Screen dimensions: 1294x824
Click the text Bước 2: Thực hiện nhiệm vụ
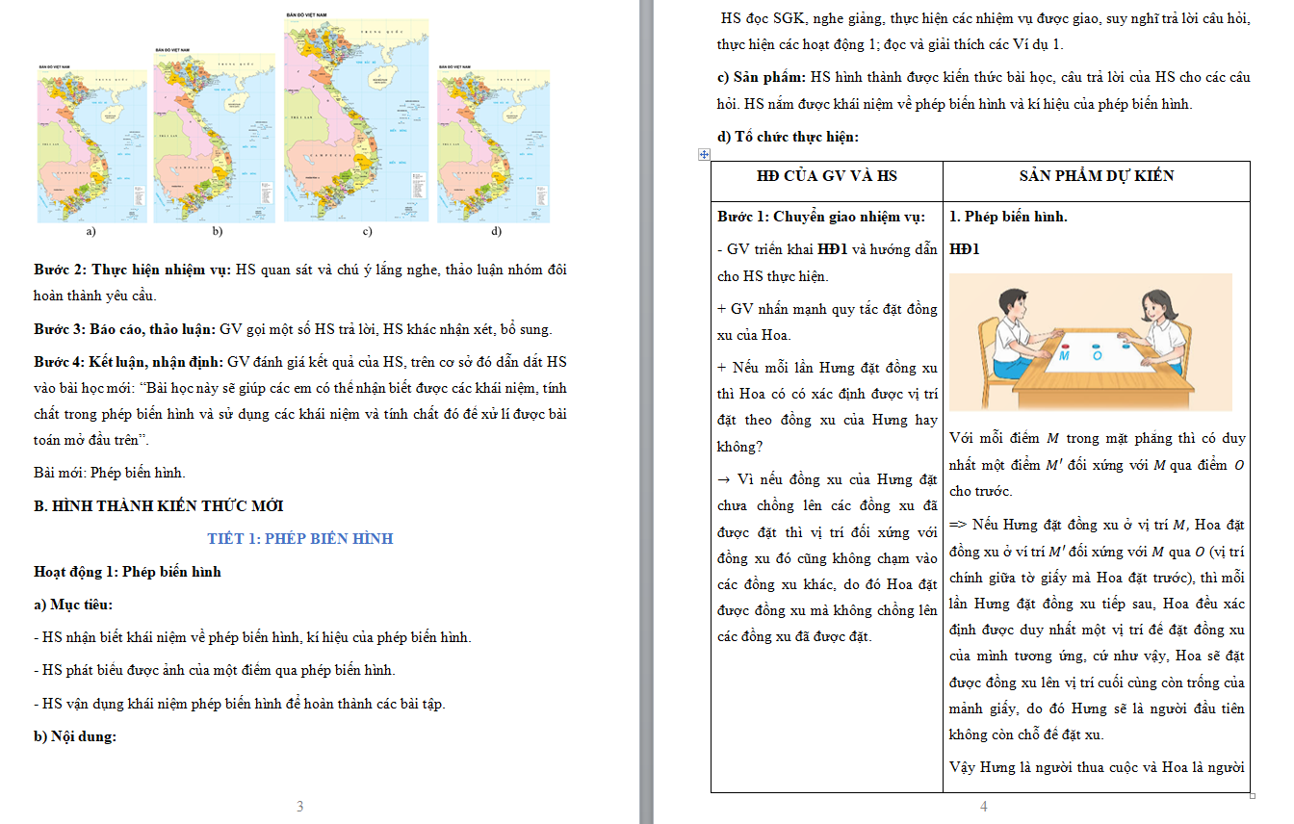click(x=133, y=270)
